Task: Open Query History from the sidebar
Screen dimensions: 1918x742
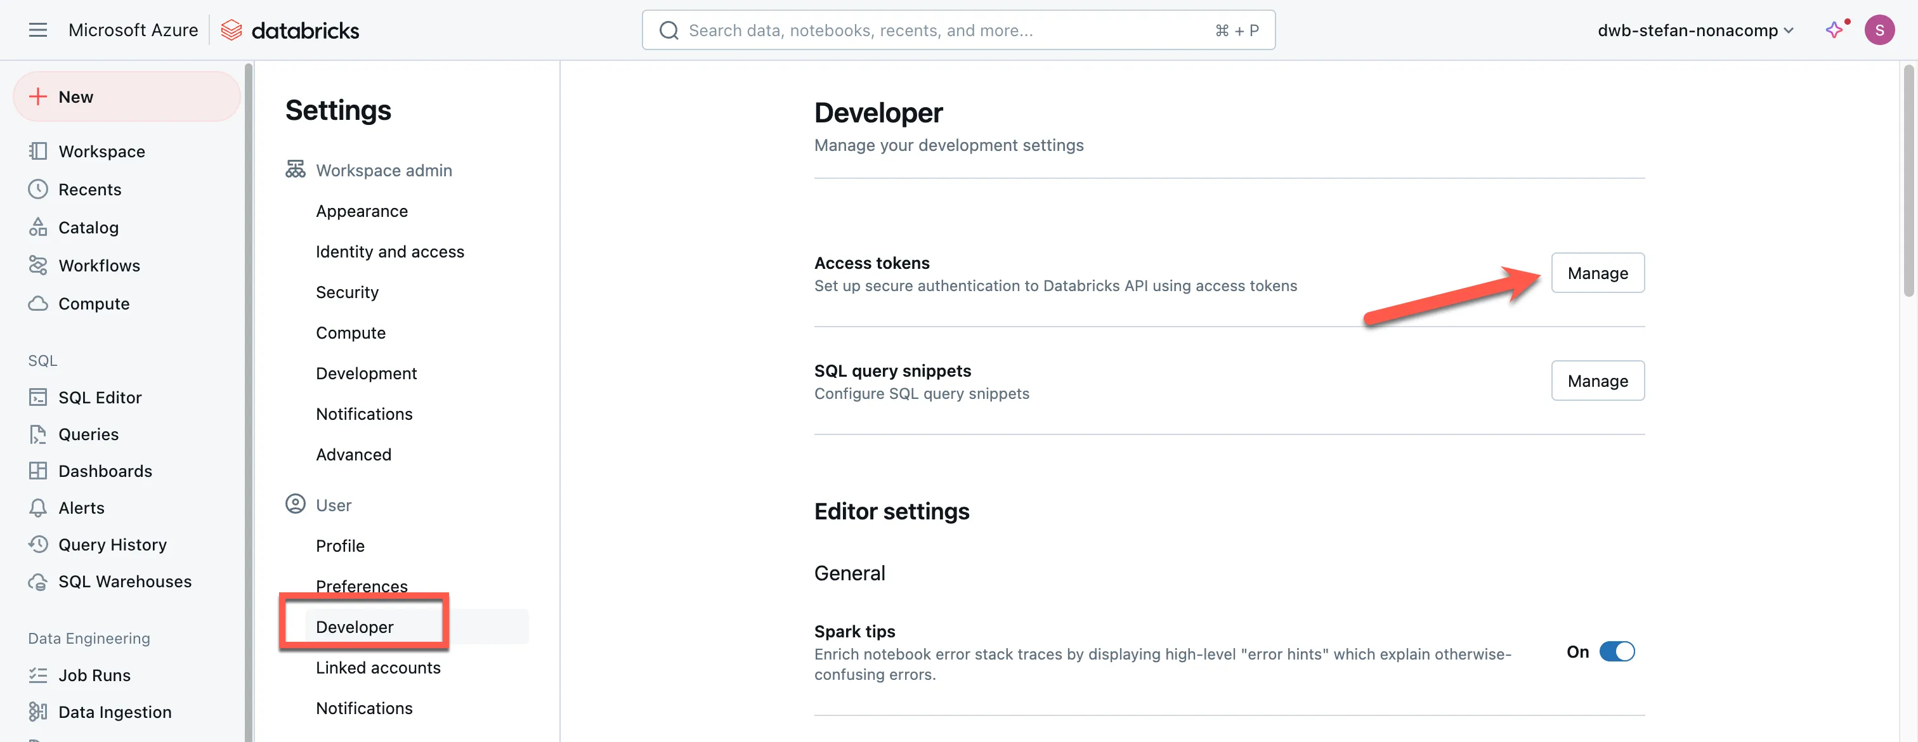Action: 112,544
